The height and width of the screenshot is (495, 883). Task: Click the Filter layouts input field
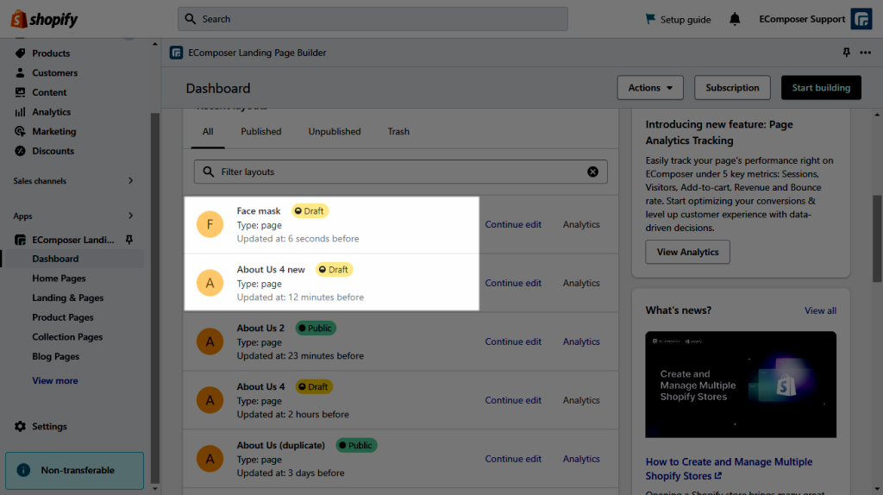pos(400,172)
